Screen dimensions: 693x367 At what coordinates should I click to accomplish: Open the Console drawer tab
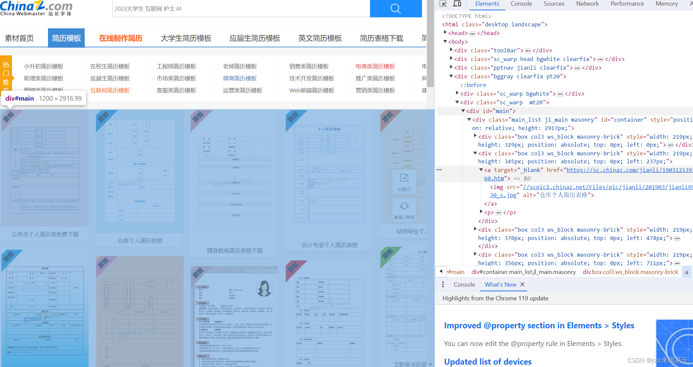coord(464,284)
